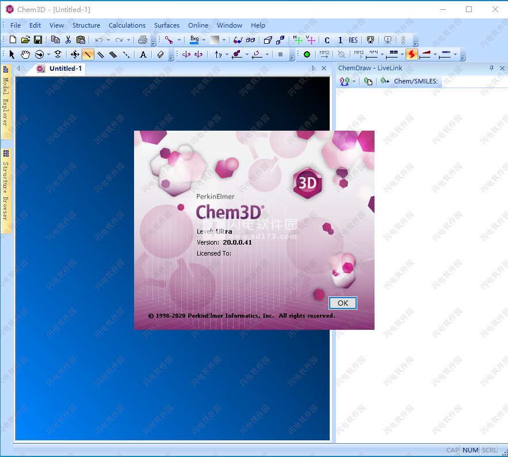508x457 pixels.
Task: Choose the hand translate tool
Action: (25, 55)
